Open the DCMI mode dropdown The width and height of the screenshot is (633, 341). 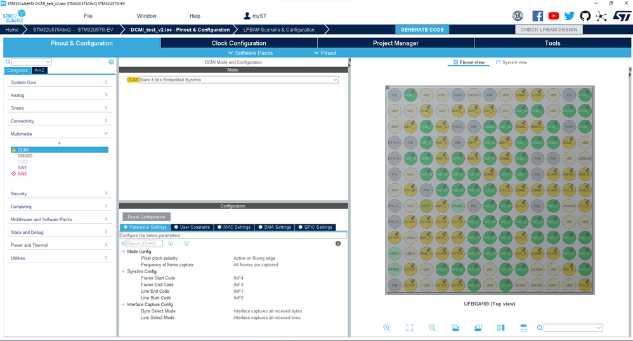[238, 80]
